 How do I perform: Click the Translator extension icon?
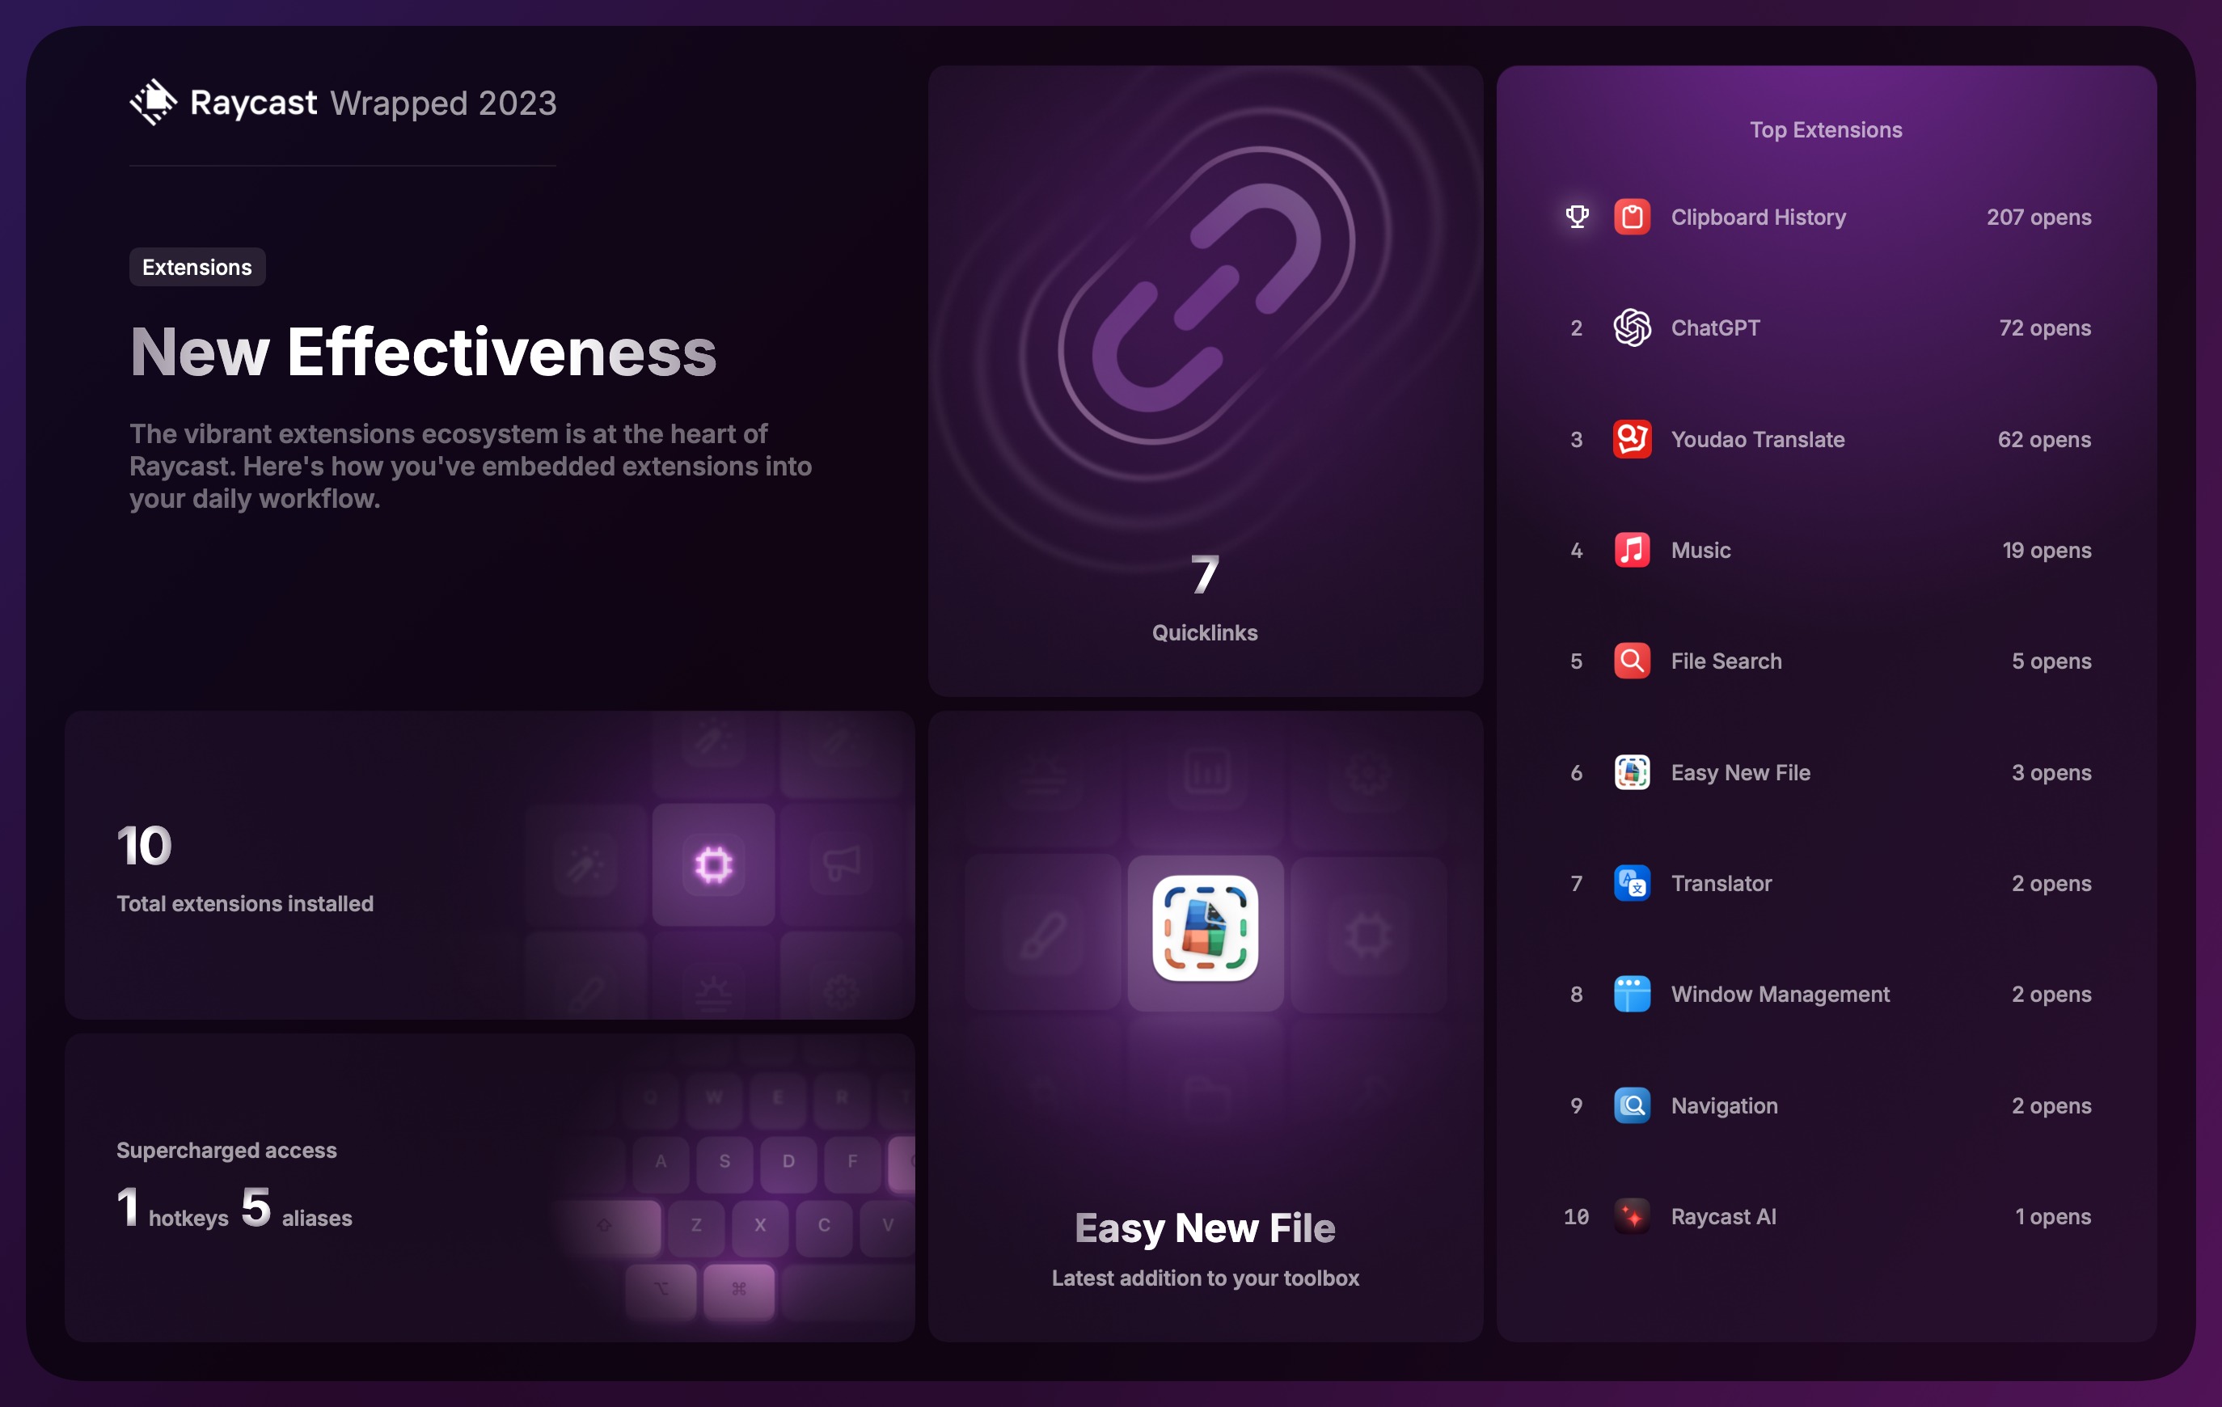coord(1632,883)
